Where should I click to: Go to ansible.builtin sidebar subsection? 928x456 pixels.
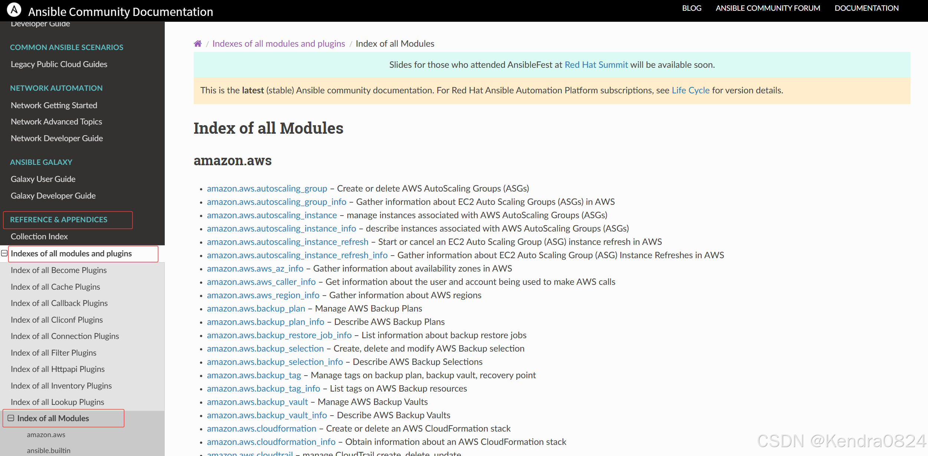point(48,450)
